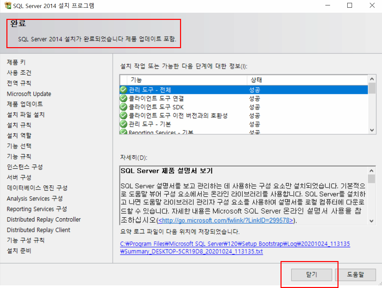Screen dimensions: 382x288
Task: Click the scroll-down arrow of the features list
Action: (372, 130)
